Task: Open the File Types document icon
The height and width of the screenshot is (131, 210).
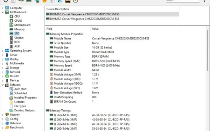Action: 12,106
